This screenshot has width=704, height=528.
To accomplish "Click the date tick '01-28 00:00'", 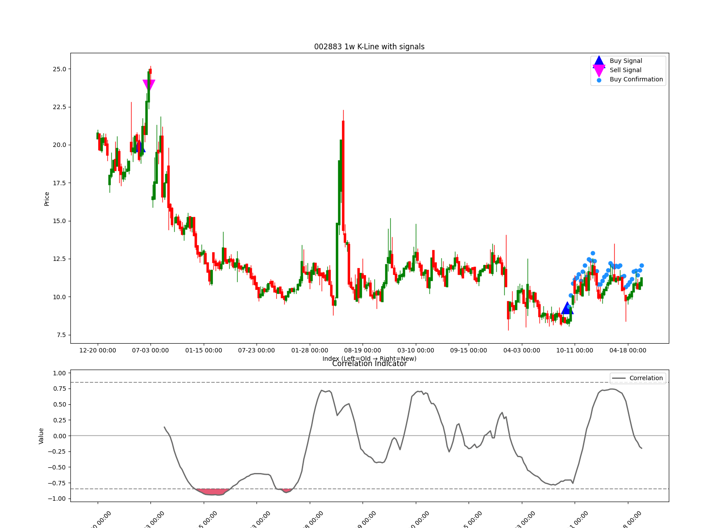I will (310, 350).
